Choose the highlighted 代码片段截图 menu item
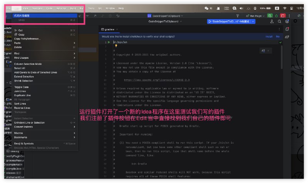This screenshot has width=308, height=183. pos(21,15)
